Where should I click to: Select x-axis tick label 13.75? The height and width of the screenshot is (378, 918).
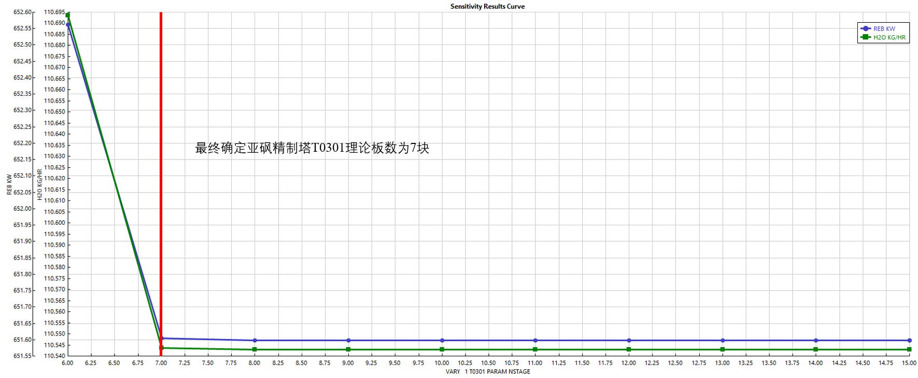[793, 363]
